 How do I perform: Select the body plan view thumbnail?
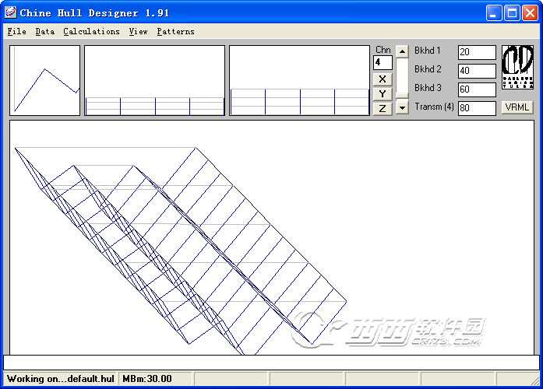(x=44, y=80)
